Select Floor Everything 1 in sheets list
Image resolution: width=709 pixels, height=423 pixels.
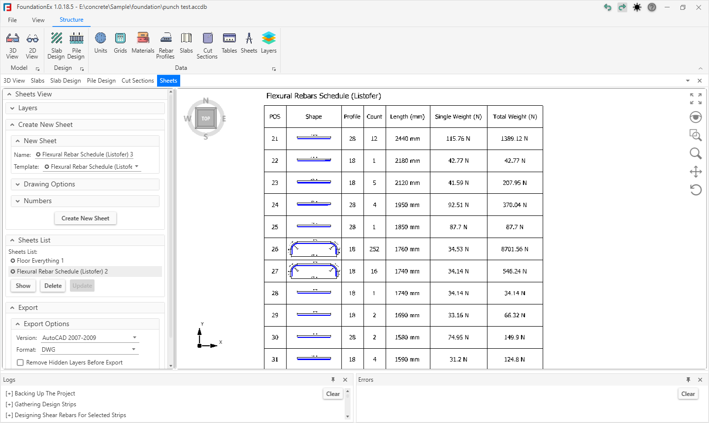click(40, 261)
